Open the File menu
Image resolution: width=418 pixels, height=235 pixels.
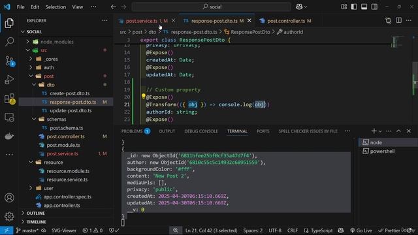(20, 7)
